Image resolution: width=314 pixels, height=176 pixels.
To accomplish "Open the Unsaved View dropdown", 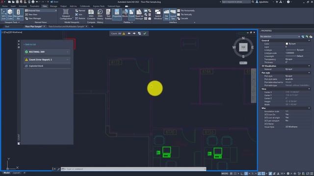I will [x=41, y=11].
